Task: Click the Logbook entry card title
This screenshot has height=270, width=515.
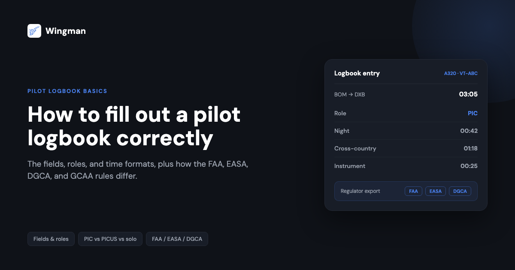Action: pyautogui.click(x=357, y=73)
